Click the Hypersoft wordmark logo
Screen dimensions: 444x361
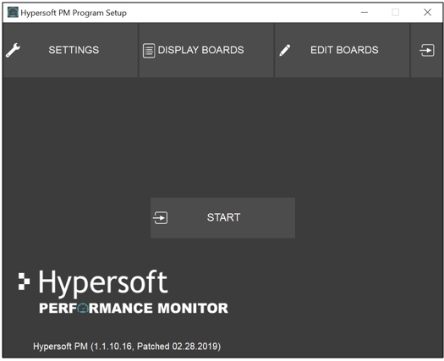(x=103, y=283)
